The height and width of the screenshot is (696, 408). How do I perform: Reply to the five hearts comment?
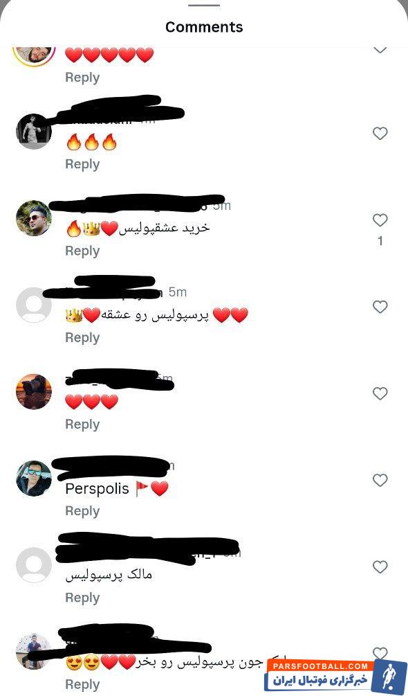(82, 78)
